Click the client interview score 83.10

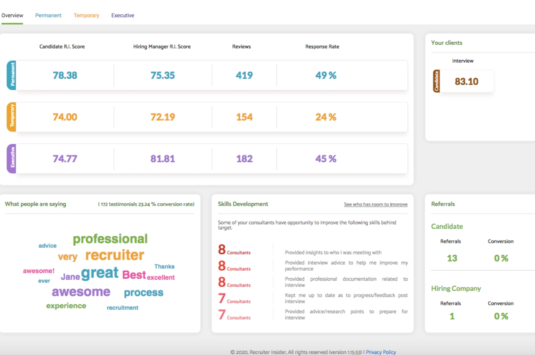[x=467, y=82]
